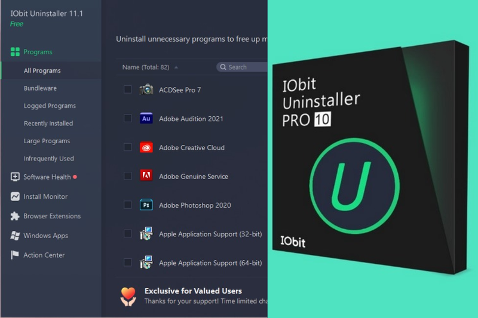The height and width of the screenshot is (318, 478).
Task: Toggle the Name column sort arrow
Action: pos(176,67)
